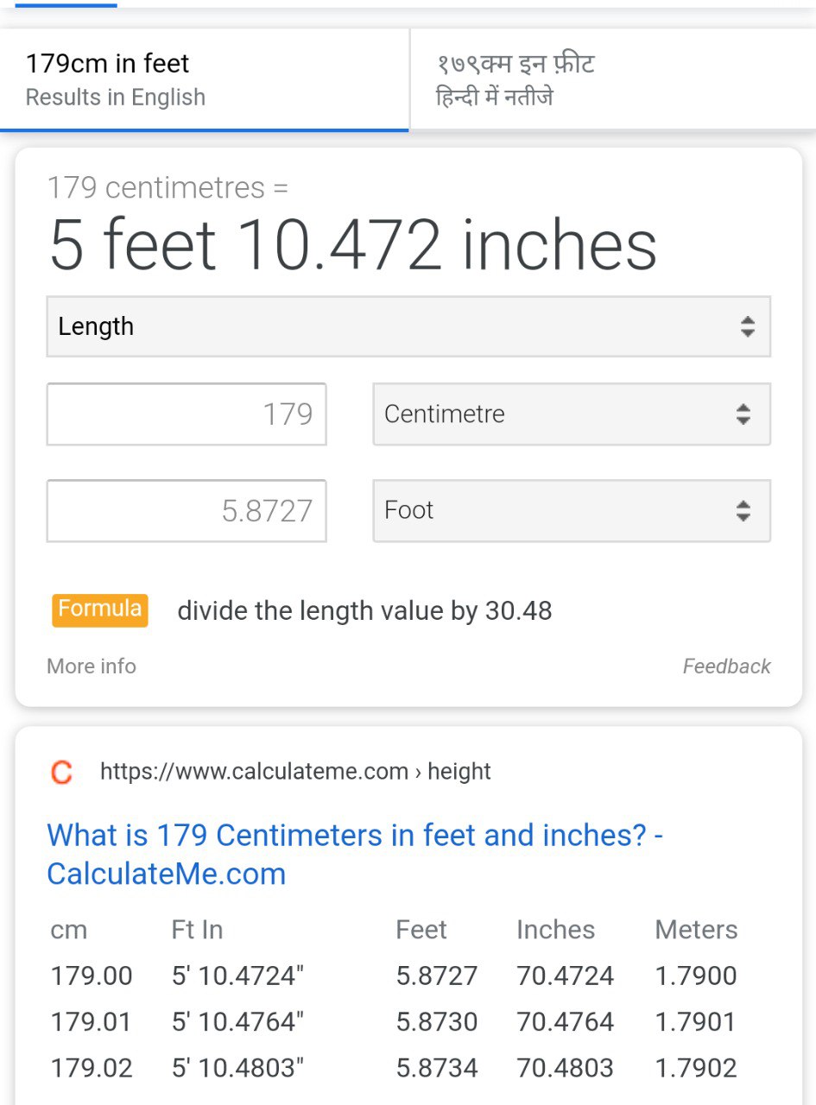Image resolution: width=816 pixels, height=1105 pixels.
Task: Open the Centimetre unit dropdown
Action: coord(571,414)
